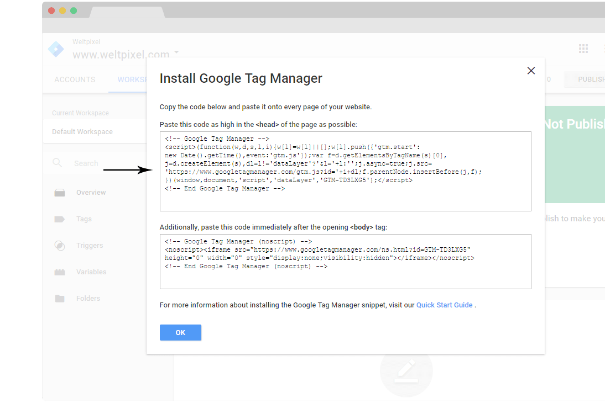Open the Folders icon
Screen dimensions: 605x404
60,298
